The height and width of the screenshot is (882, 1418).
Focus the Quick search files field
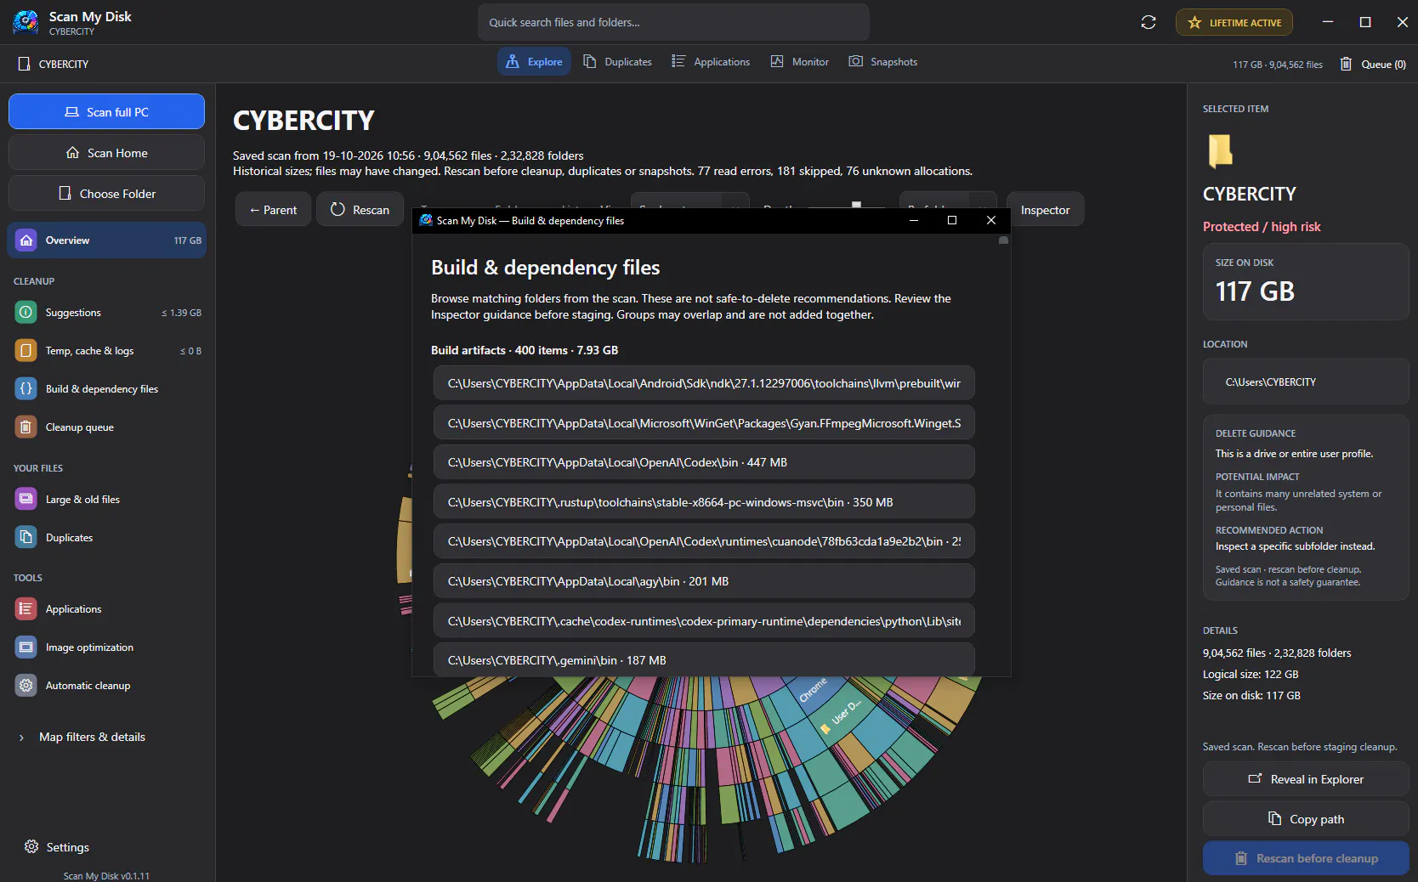tap(673, 22)
